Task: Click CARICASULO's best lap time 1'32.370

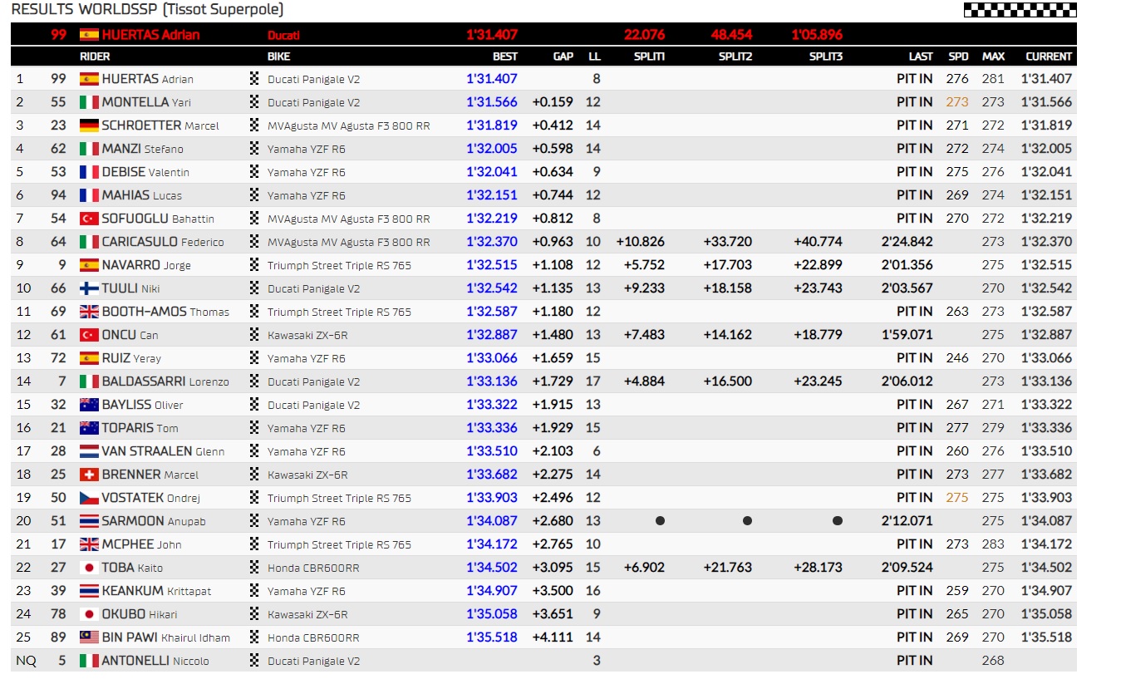Action: click(x=492, y=242)
